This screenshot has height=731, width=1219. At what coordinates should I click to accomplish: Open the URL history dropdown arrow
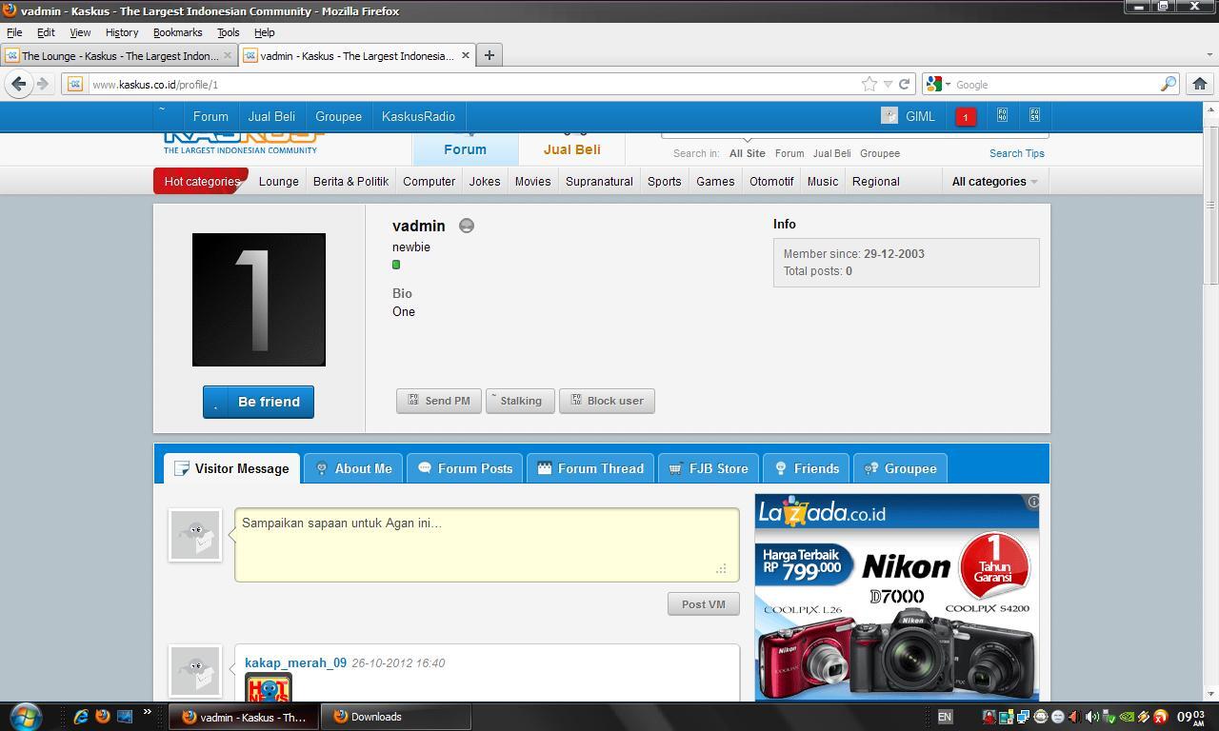pos(888,84)
